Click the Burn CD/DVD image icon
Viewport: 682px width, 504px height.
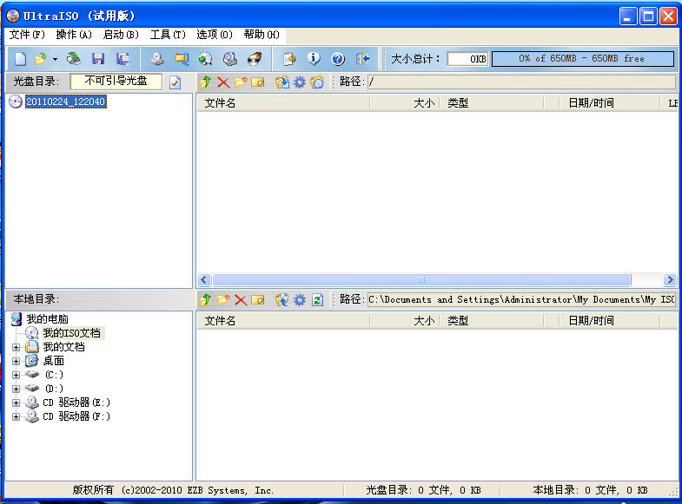(255, 59)
